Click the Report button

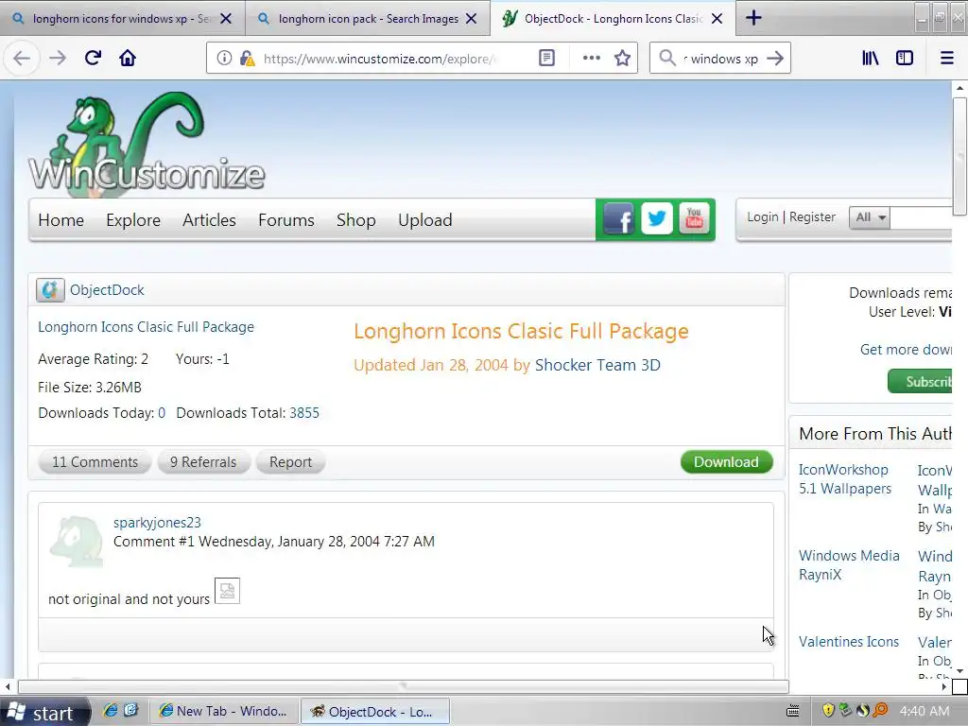(x=290, y=461)
